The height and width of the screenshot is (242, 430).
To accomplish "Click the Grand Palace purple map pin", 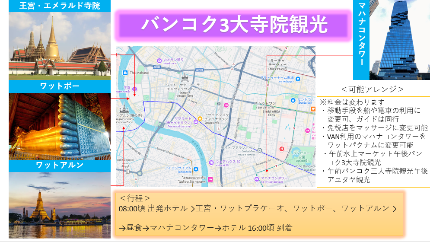I will pos(134,89).
